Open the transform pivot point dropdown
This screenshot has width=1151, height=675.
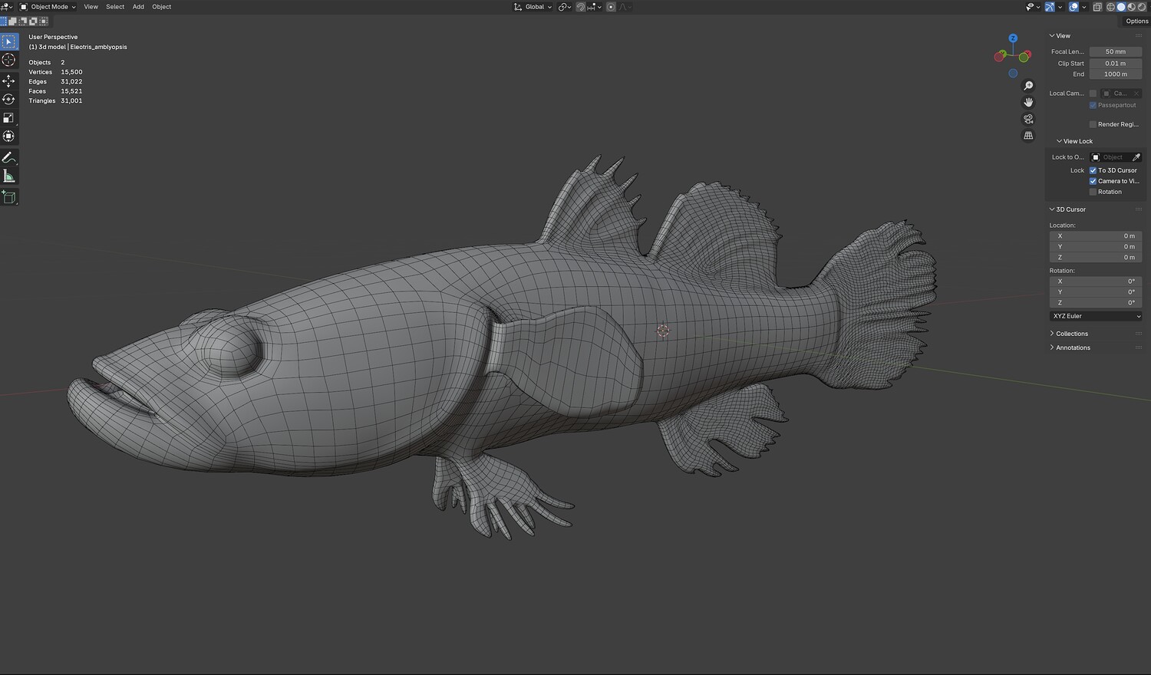coord(566,7)
